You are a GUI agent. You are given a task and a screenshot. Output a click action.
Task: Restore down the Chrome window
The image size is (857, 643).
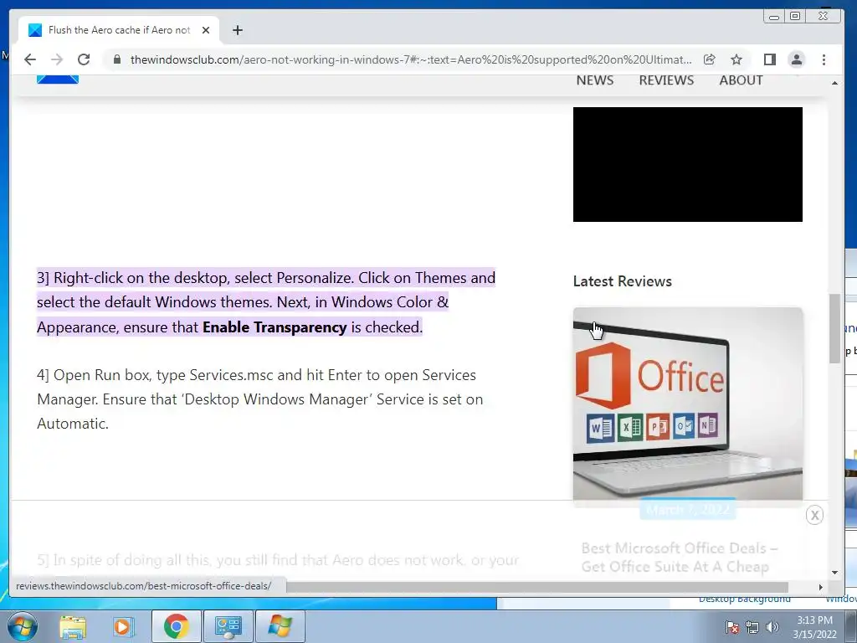point(795,17)
